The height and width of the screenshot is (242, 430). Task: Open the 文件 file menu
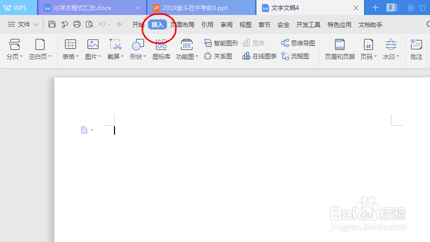pyautogui.click(x=23, y=24)
